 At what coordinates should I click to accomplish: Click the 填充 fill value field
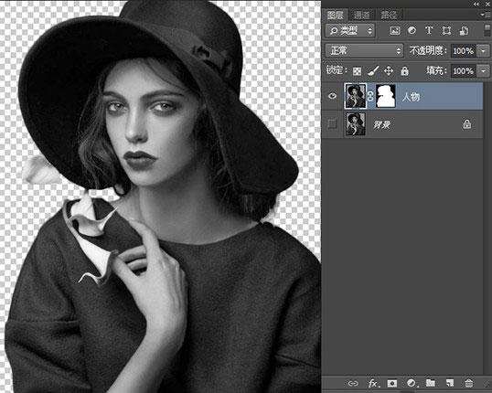[x=463, y=71]
